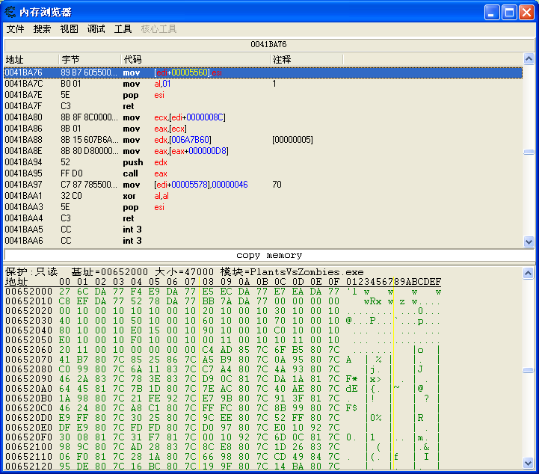This screenshot has height=474, width=539.
Task: Click hex address 00652060
Action: pos(29,350)
